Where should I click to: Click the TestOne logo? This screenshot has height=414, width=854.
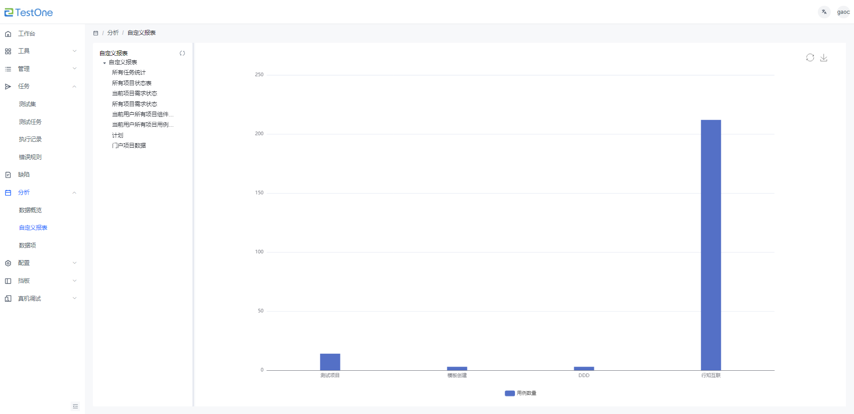coord(29,12)
